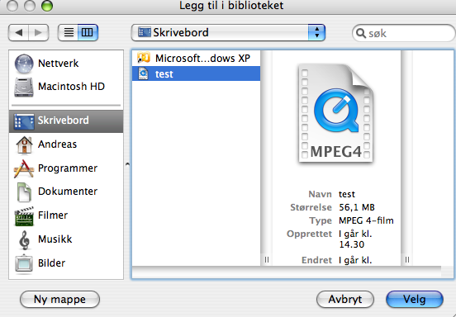Open the Bilder pictures icon
Viewport: 456px width, 317px height.
(x=24, y=264)
